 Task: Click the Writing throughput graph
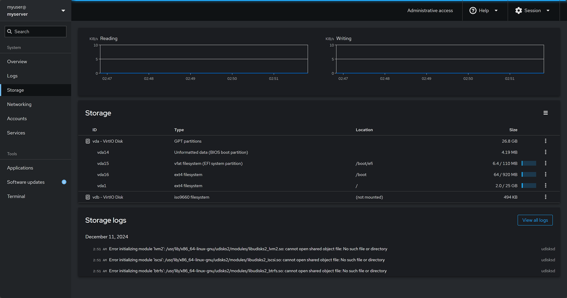440,59
